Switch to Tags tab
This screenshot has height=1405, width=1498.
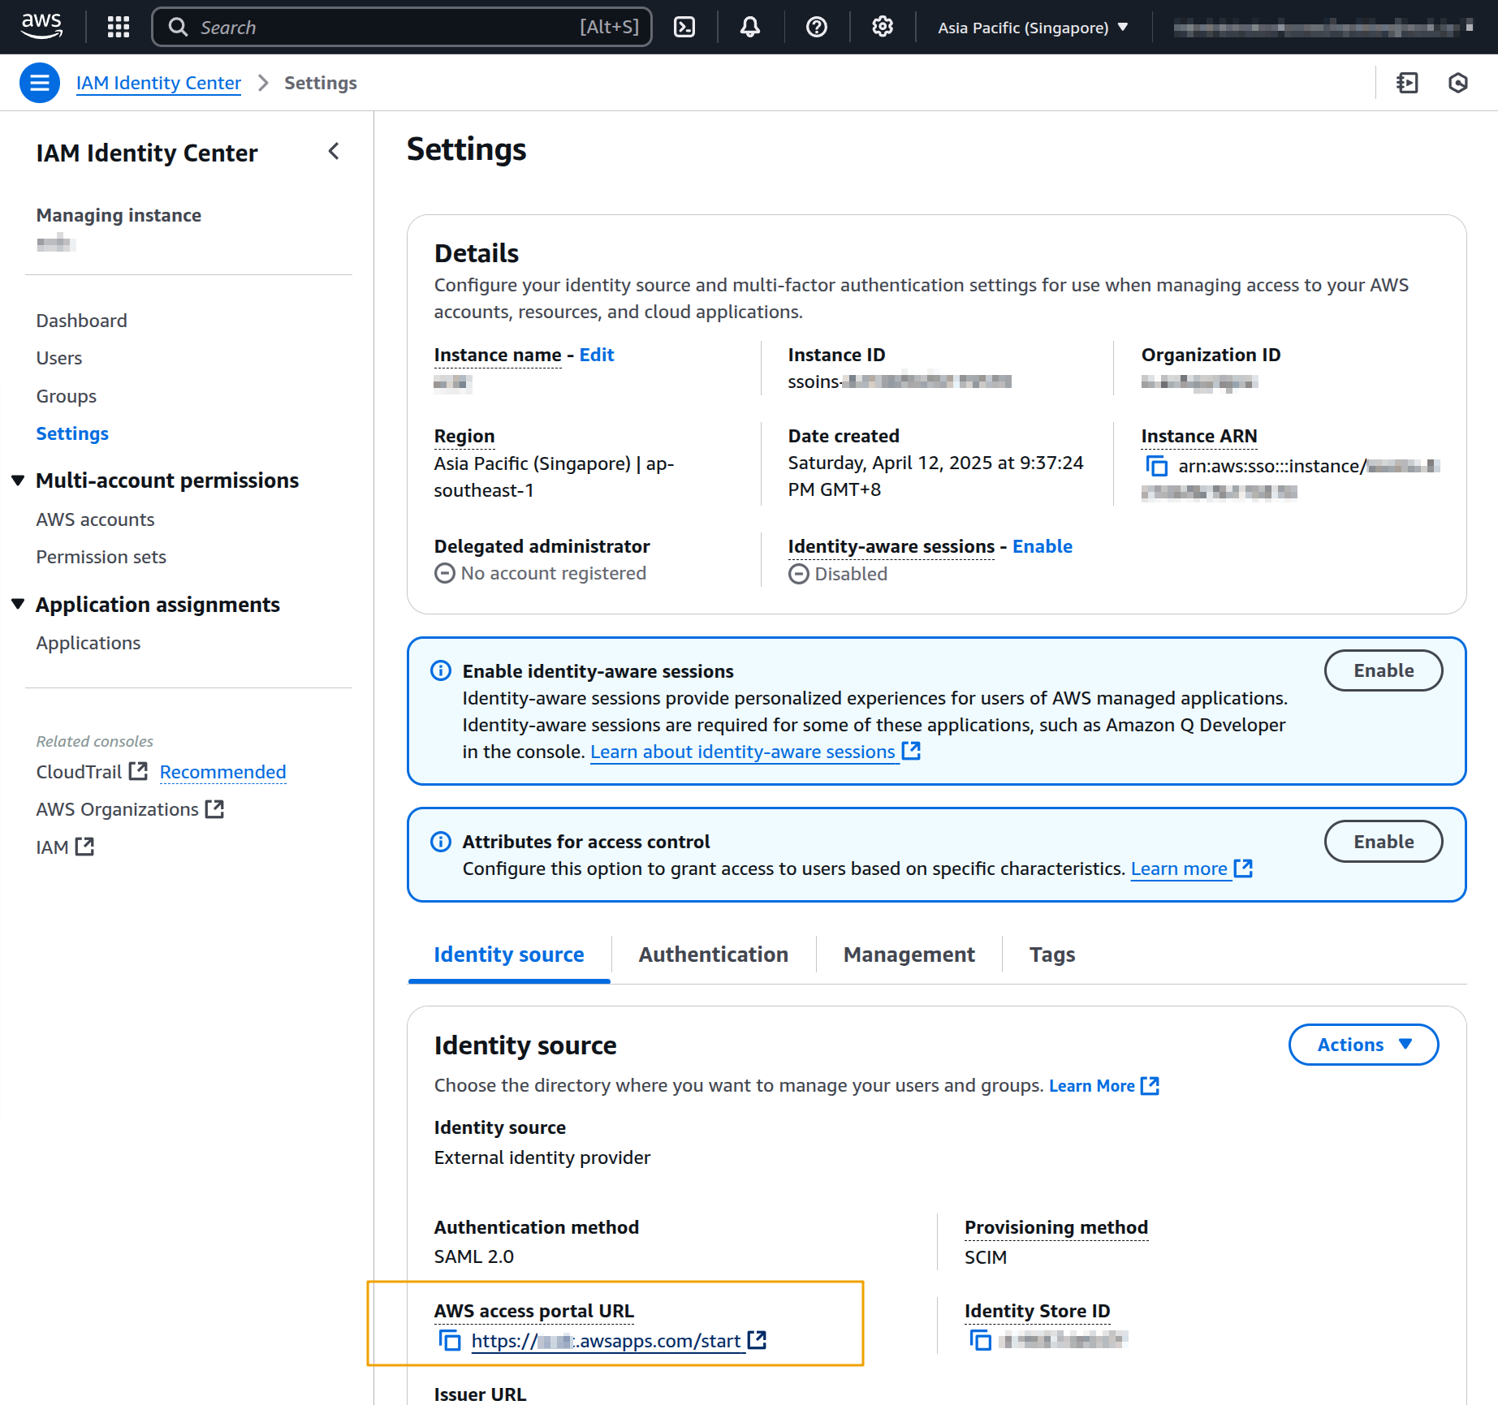click(x=1052, y=955)
